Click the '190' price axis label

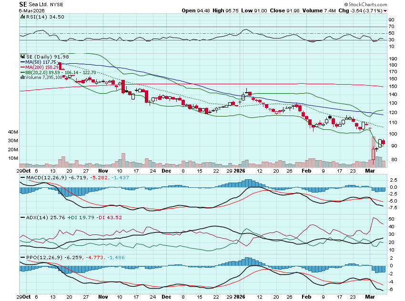point(393,59)
